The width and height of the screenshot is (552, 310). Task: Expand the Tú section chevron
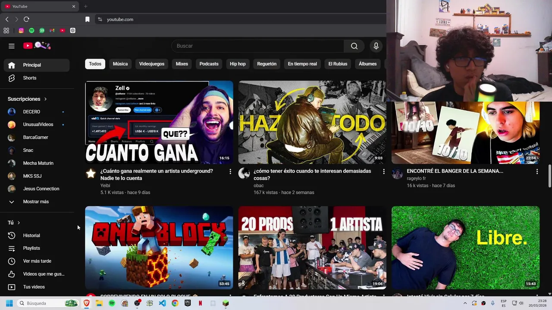tap(19, 223)
